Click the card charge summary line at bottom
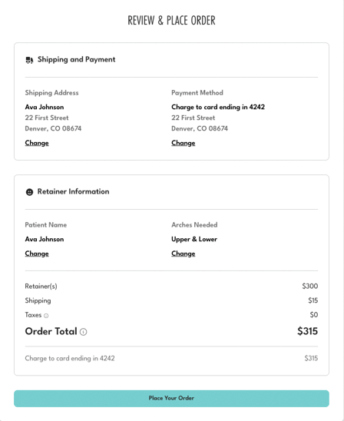The height and width of the screenshot is (421, 344). pos(171,359)
